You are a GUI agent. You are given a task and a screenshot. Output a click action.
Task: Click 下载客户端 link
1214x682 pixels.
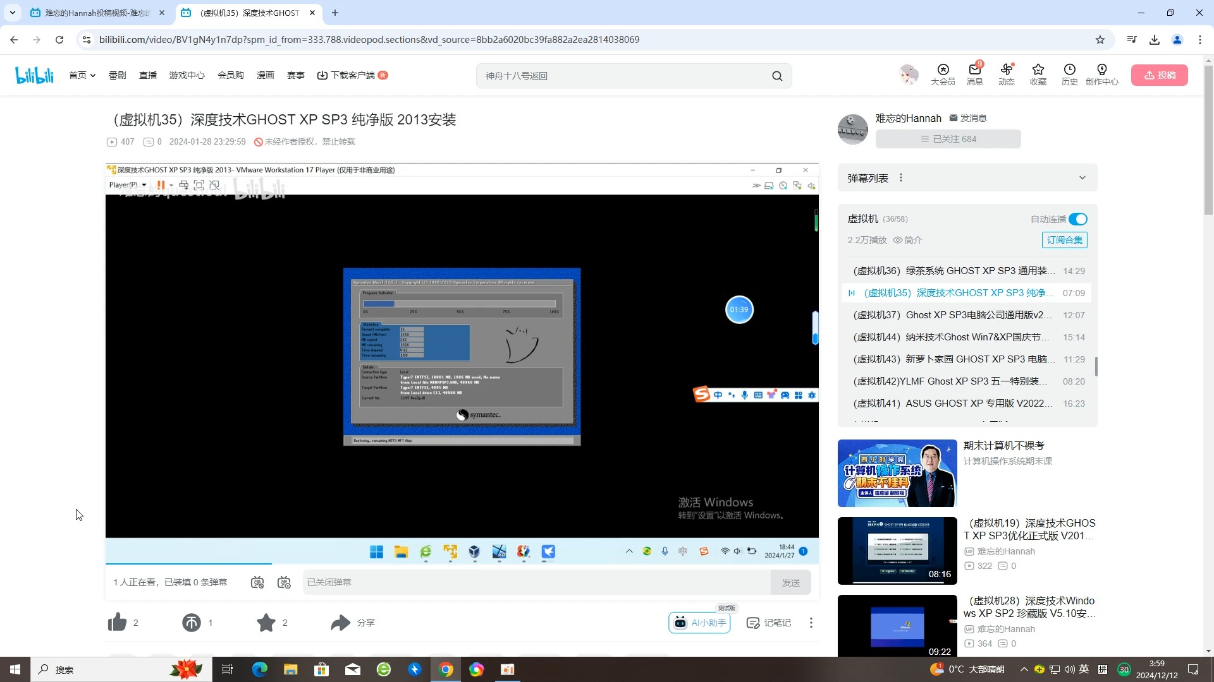pyautogui.click(x=352, y=75)
